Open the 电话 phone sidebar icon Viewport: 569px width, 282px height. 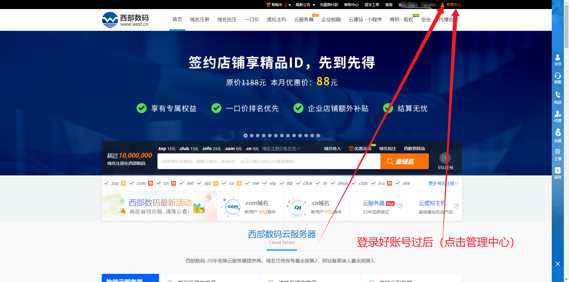[558, 98]
